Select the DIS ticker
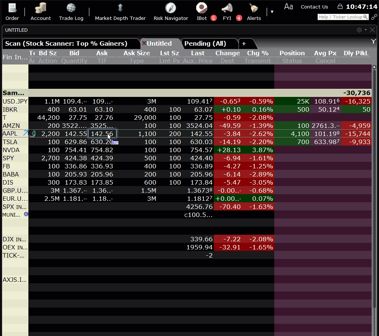This screenshot has height=336, width=379. click(8, 182)
